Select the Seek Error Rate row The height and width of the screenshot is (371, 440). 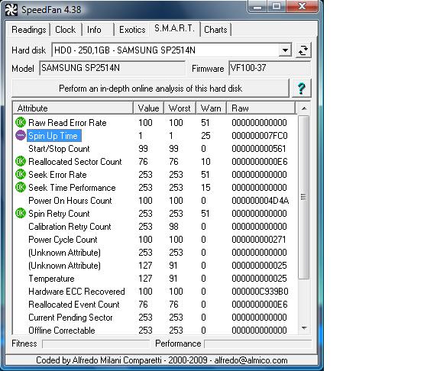click(155, 174)
